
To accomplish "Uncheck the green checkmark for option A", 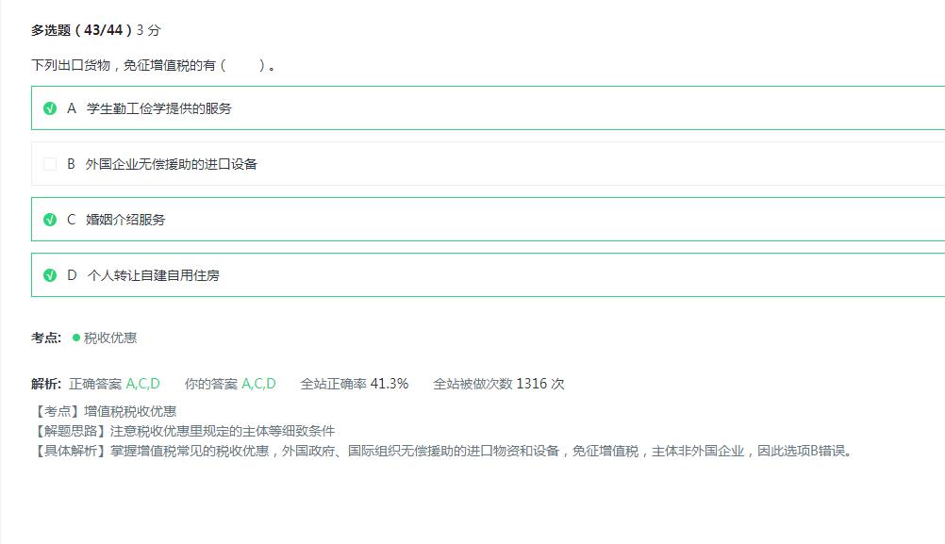I will (50, 108).
